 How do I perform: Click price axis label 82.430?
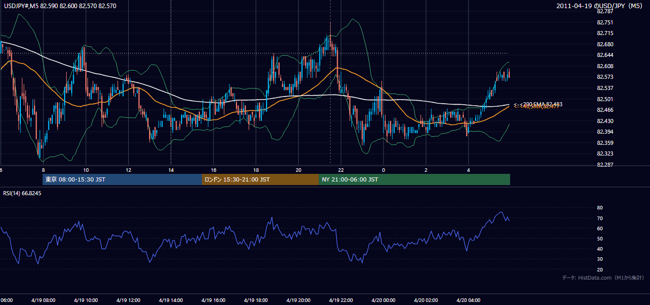pos(605,121)
